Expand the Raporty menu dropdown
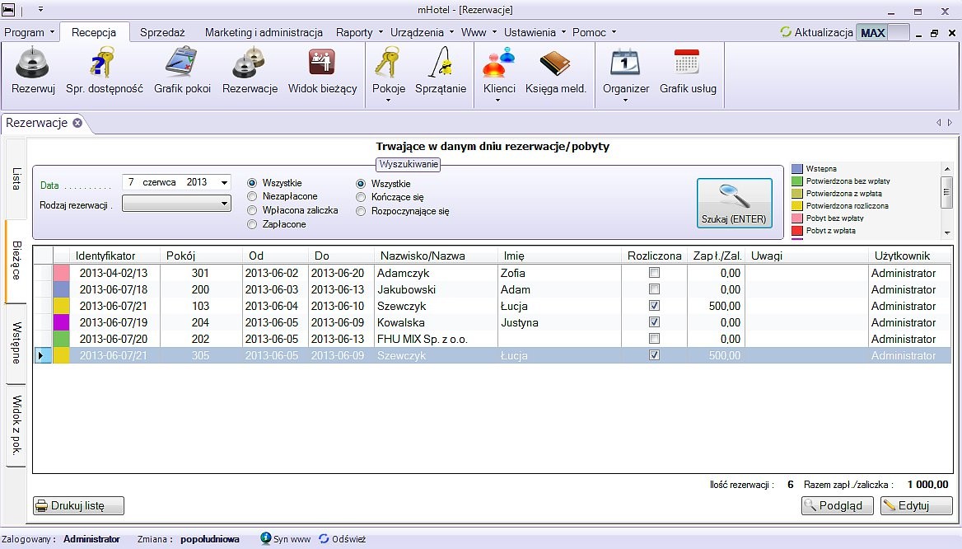 pyautogui.click(x=381, y=32)
